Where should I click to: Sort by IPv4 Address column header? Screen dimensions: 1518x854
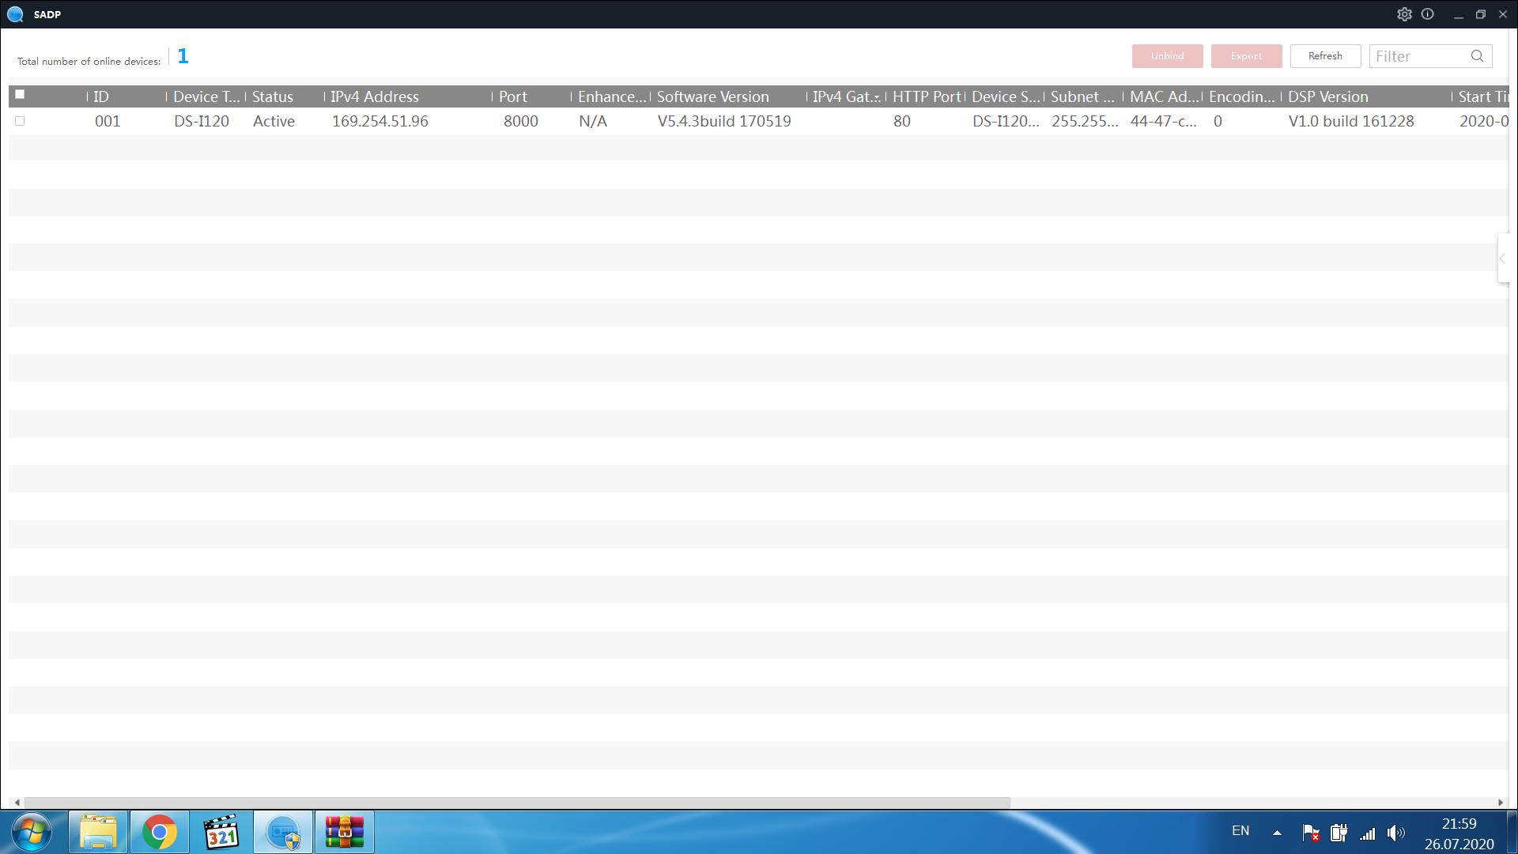pyautogui.click(x=375, y=96)
